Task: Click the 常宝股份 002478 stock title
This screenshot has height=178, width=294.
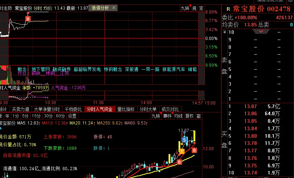Action: (x=262, y=9)
